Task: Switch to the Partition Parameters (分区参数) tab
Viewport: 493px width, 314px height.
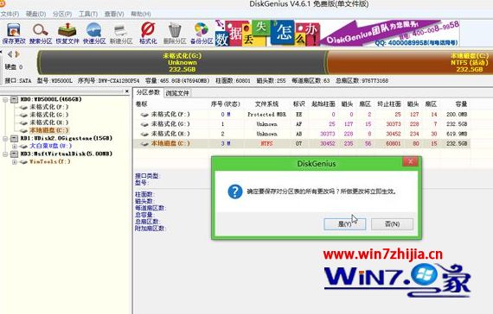Action: coord(148,92)
